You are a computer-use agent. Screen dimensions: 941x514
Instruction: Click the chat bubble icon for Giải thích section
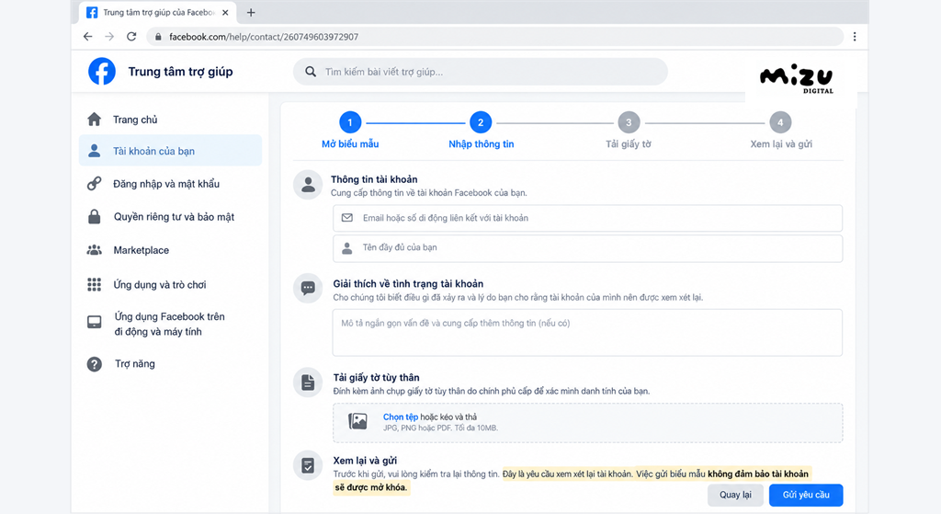pos(308,288)
